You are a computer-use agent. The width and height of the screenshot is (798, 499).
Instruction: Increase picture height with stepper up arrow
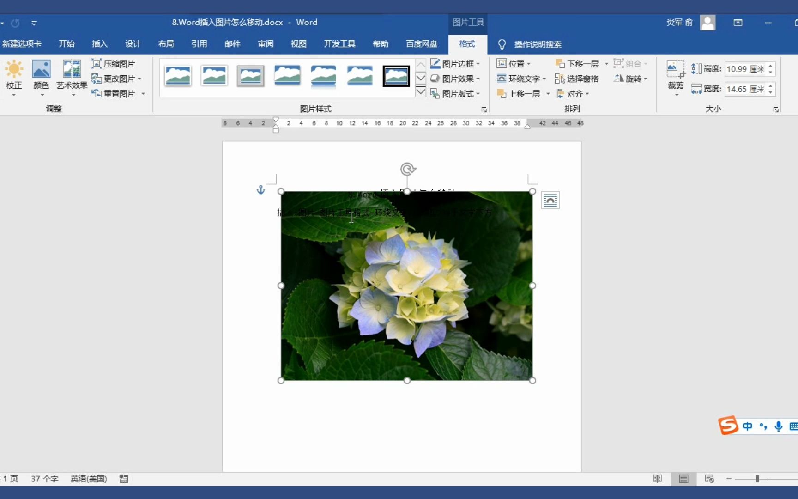click(771, 66)
